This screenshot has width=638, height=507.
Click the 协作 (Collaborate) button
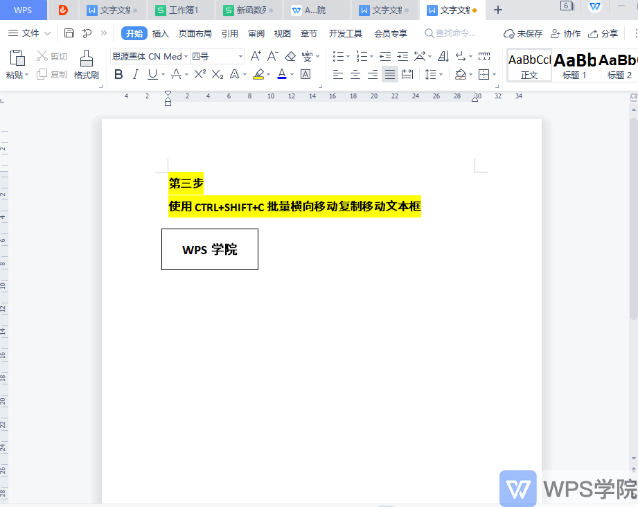point(565,33)
